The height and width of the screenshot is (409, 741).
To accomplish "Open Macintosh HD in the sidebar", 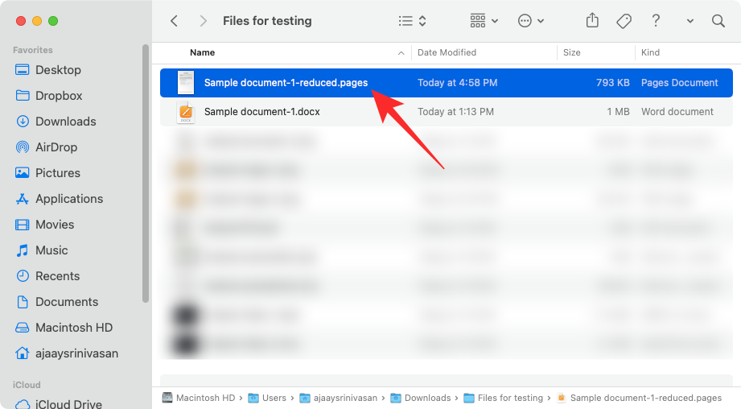I will coord(64,328).
